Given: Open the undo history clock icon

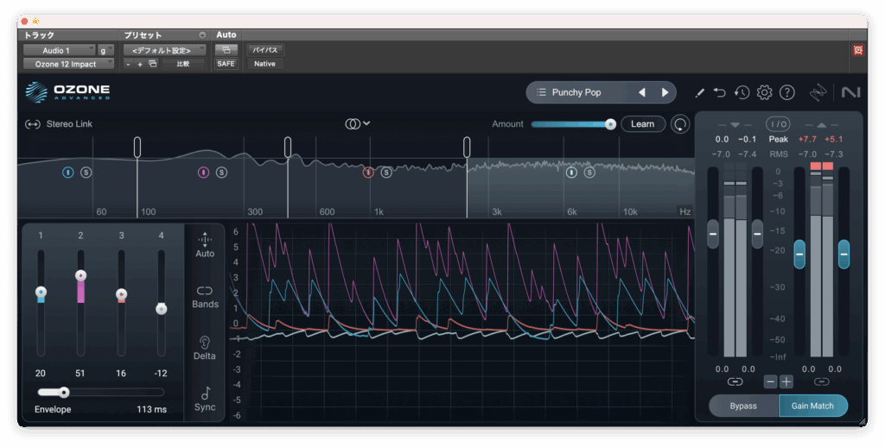Looking at the screenshot, I should (x=742, y=92).
